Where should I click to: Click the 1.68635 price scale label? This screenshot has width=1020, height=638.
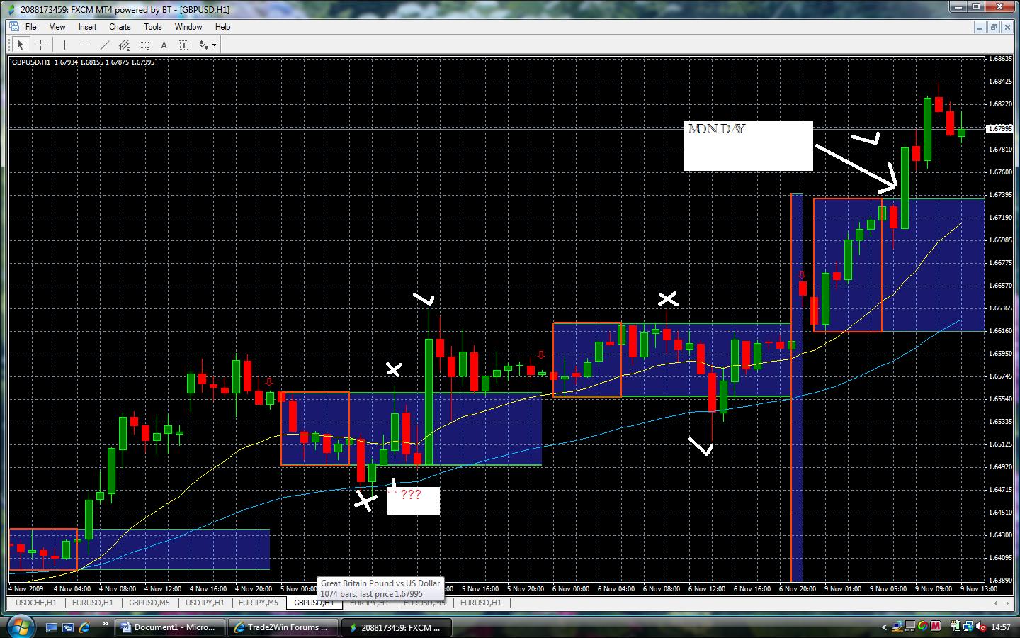click(x=999, y=59)
